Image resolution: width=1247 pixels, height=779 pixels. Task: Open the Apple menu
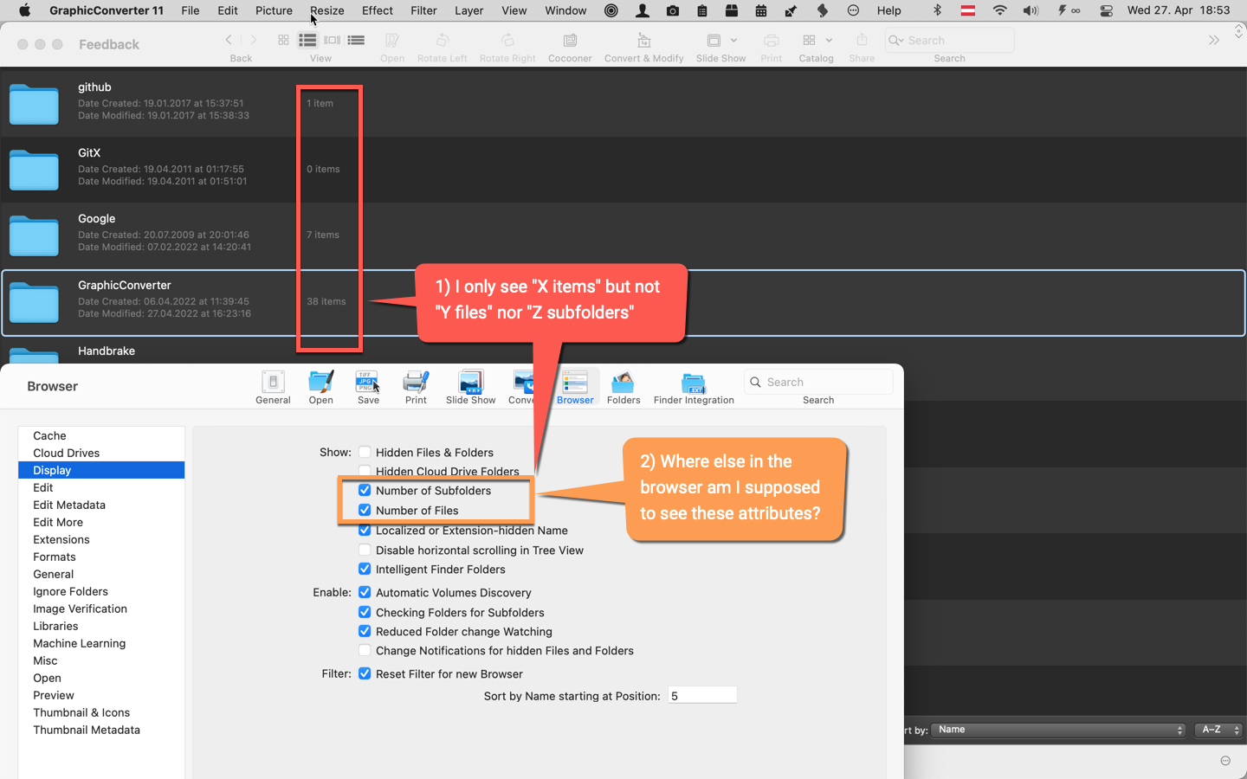24,10
